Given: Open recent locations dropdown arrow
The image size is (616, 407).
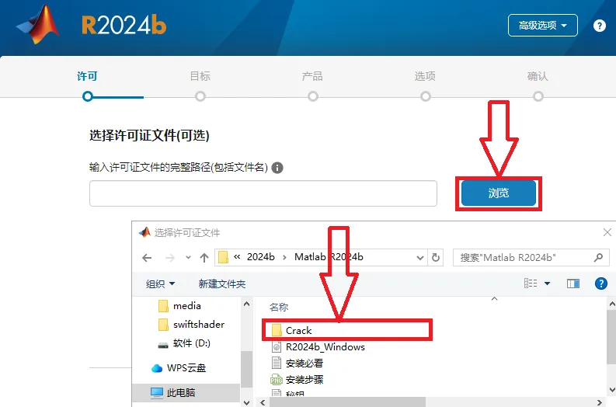Looking at the screenshot, I should point(188,258).
